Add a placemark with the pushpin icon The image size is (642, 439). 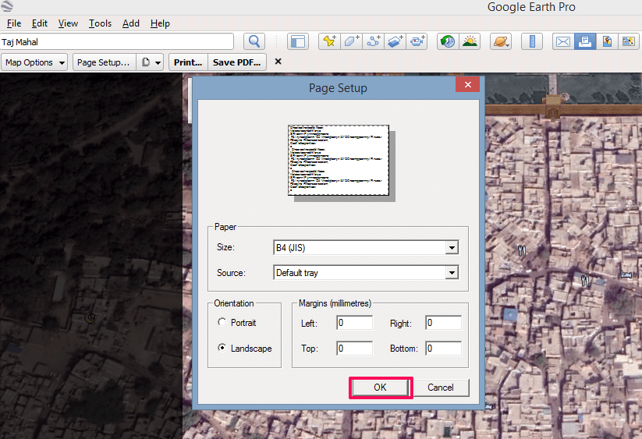[328, 41]
